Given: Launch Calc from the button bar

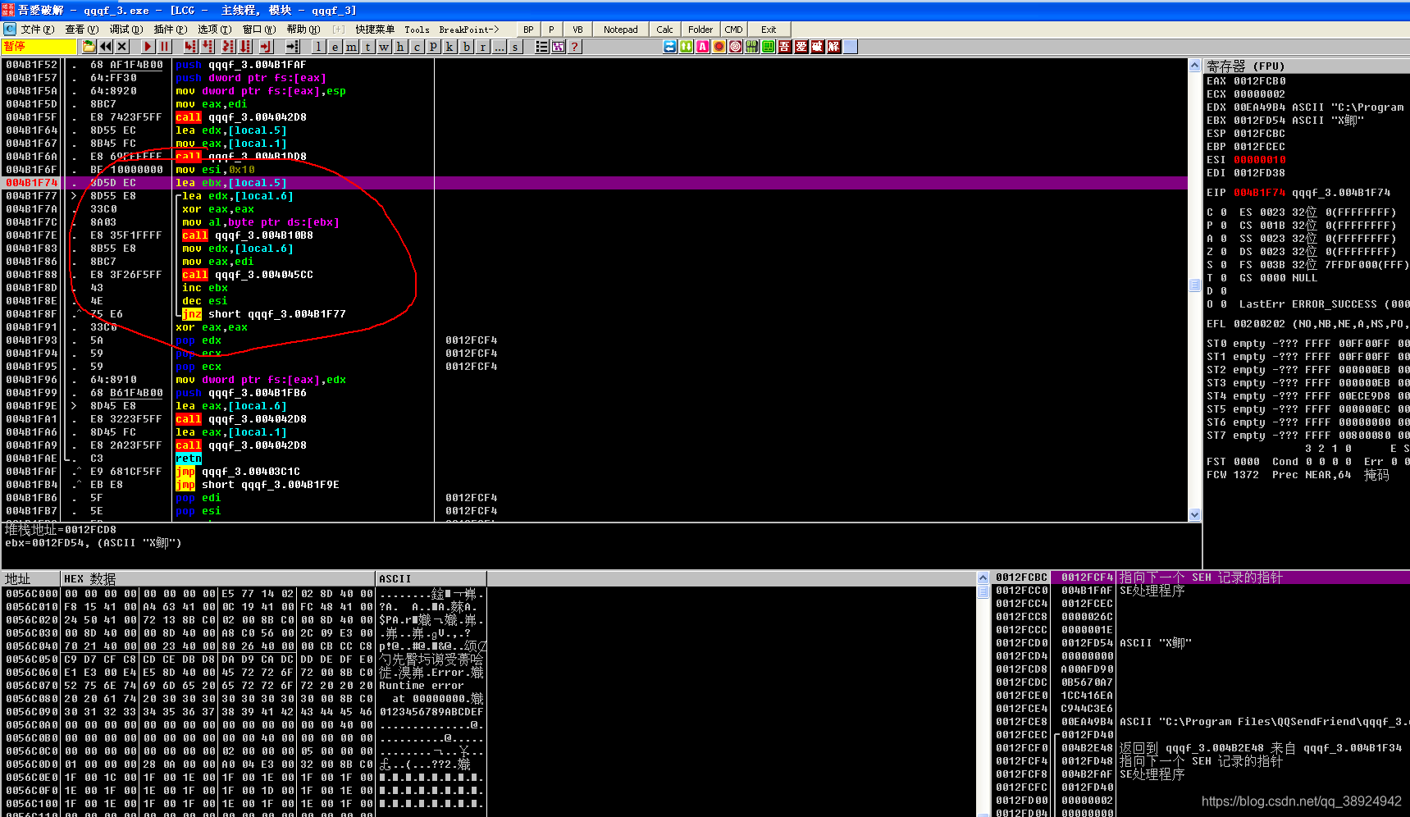Looking at the screenshot, I should 665,30.
